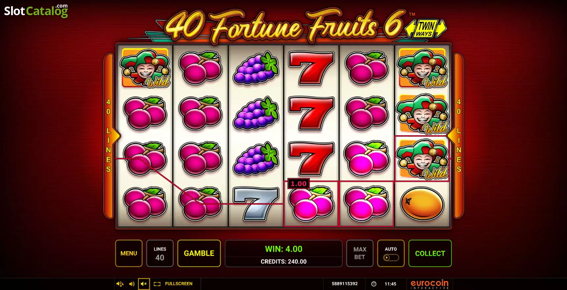Click the COLLECT button
The width and height of the screenshot is (567, 290).
click(430, 253)
